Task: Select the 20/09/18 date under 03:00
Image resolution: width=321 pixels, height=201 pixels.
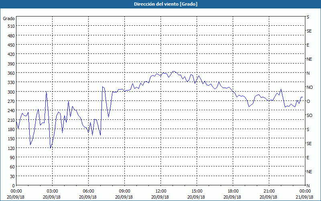Action: tap(53, 197)
